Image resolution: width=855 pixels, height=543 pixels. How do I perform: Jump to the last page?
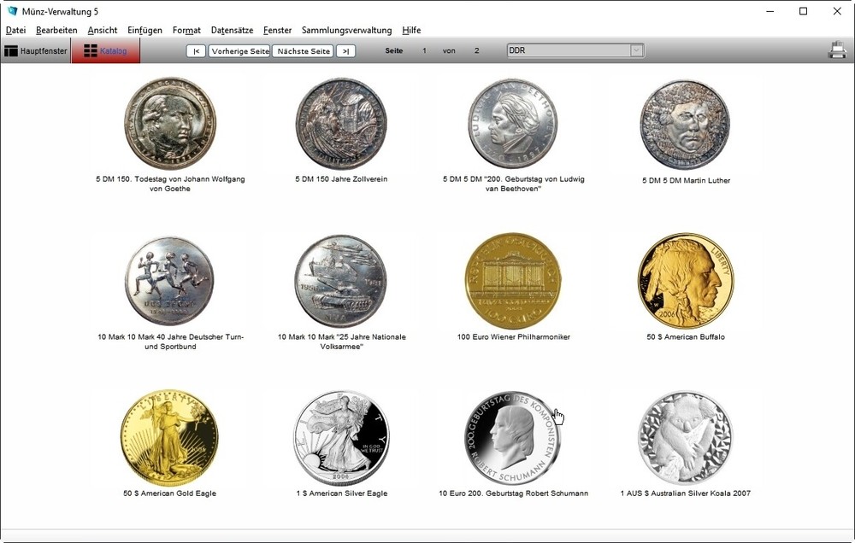345,50
